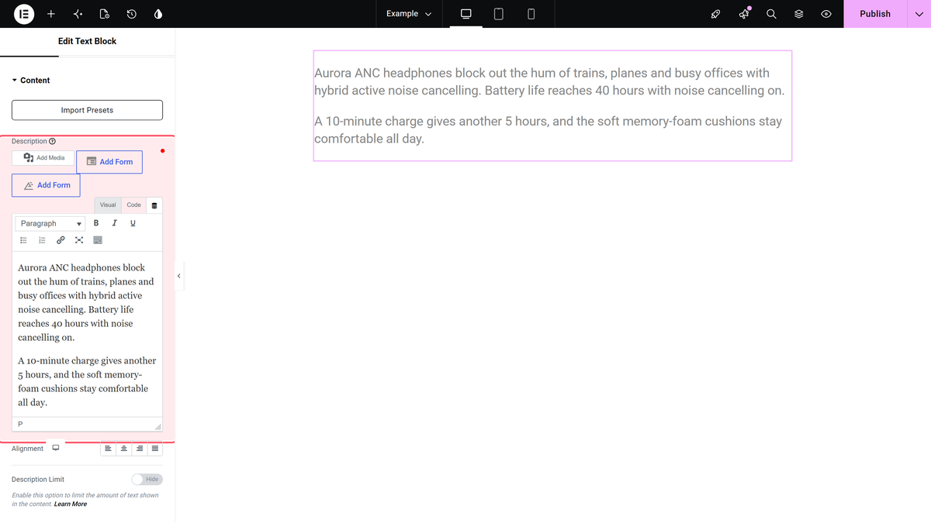Image resolution: width=931 pixels, height=523 pixels.
Task: Align text left
Action: click(109, 449)
